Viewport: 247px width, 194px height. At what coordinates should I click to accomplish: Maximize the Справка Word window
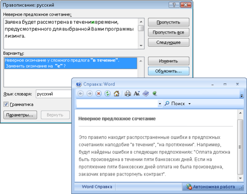(225, 84)
